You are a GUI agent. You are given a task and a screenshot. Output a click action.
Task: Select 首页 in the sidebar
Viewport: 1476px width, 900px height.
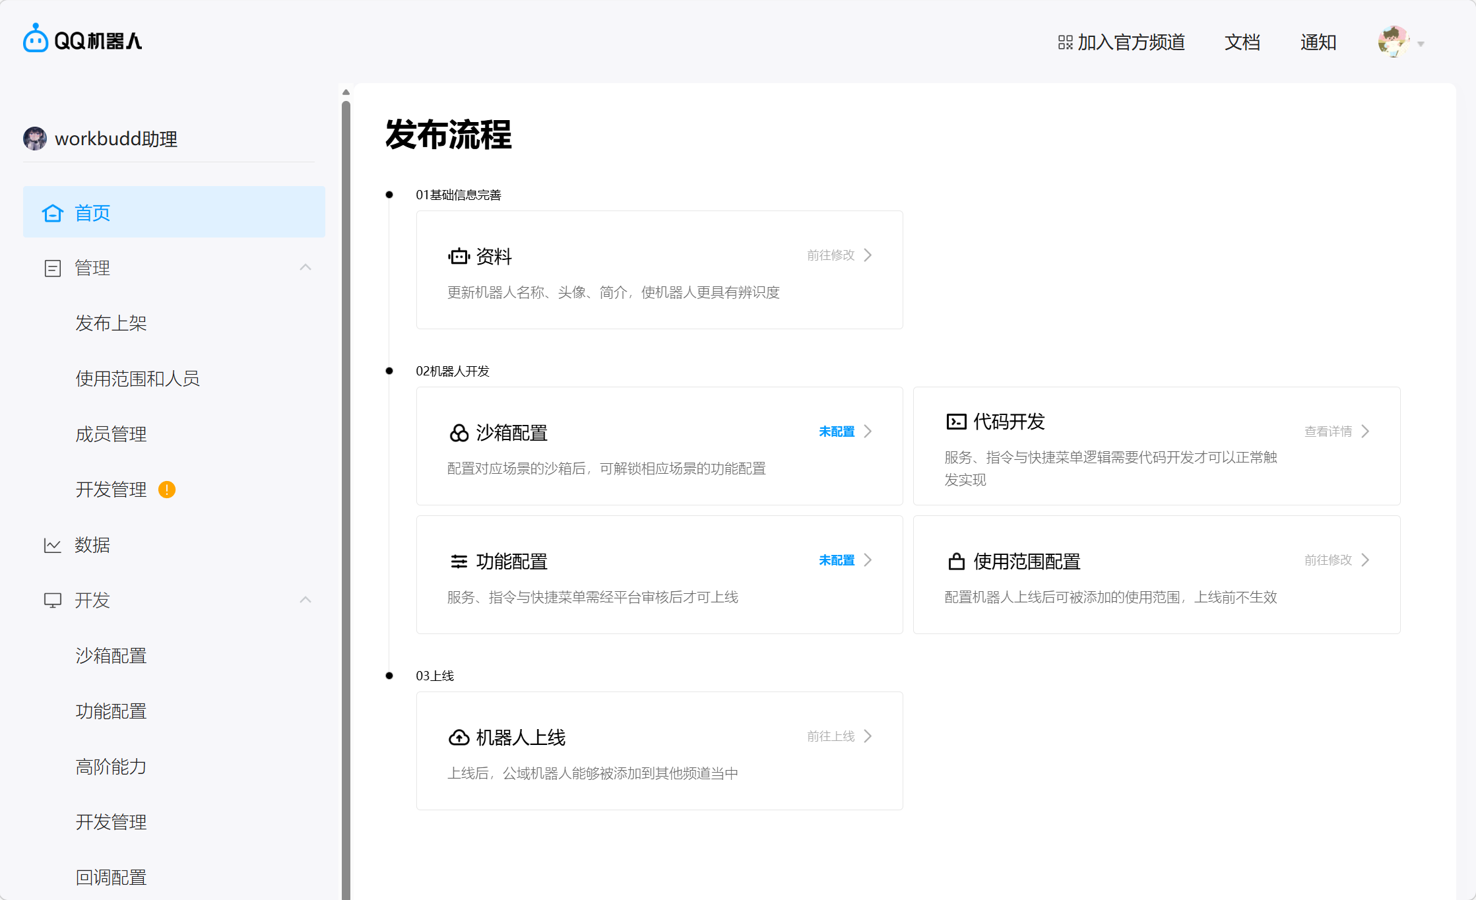(92, 212)
